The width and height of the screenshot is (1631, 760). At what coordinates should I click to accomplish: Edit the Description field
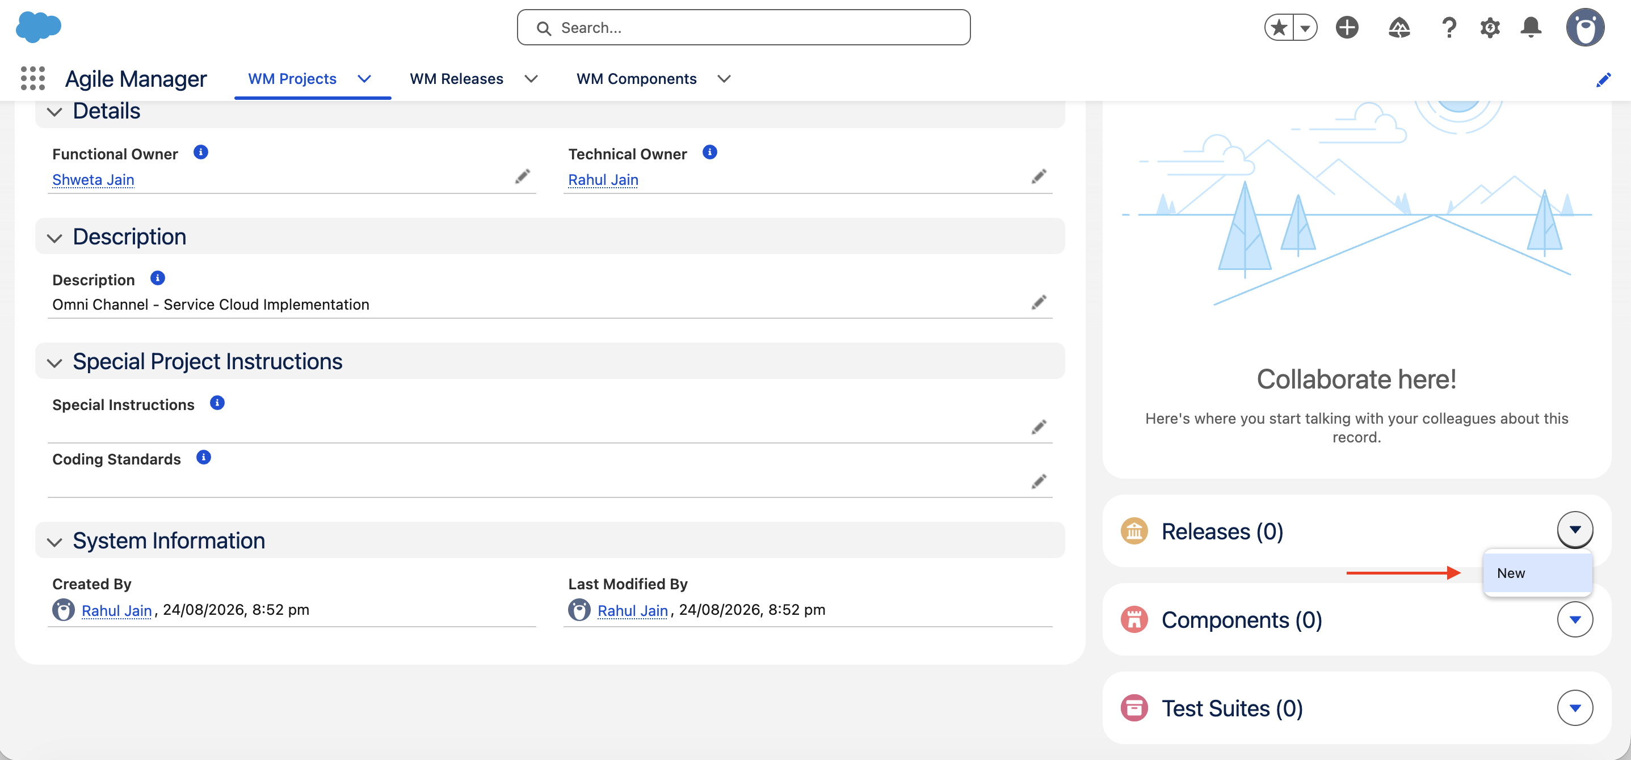[1039, 302]
